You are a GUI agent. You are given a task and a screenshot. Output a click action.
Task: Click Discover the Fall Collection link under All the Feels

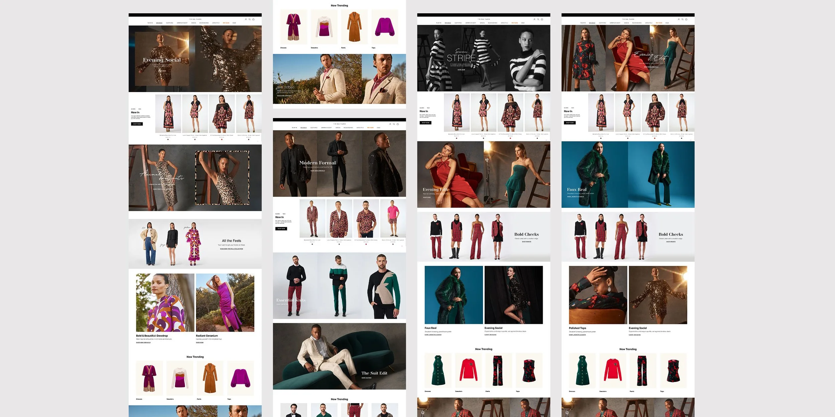coord(231,249)
